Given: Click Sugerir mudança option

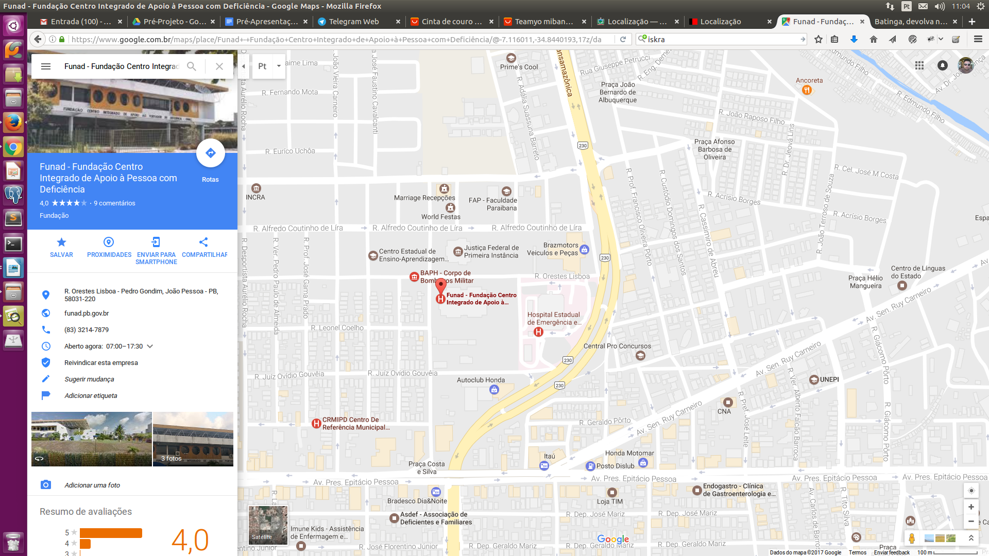Looking at the screenshot, I should click(89, 379).
